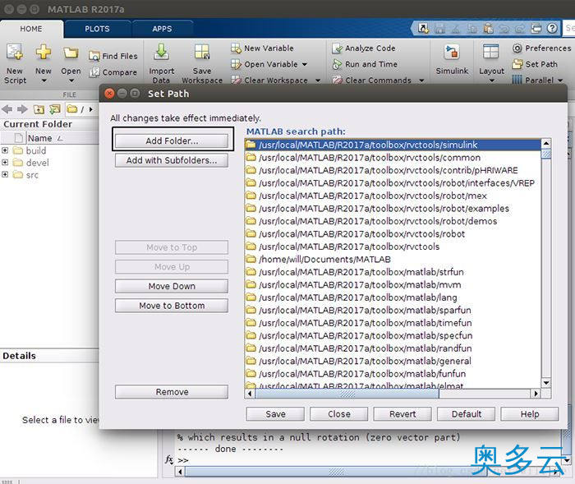
Task: Create a New Variable
Action: pyautogui.click(x=262, y=48)
